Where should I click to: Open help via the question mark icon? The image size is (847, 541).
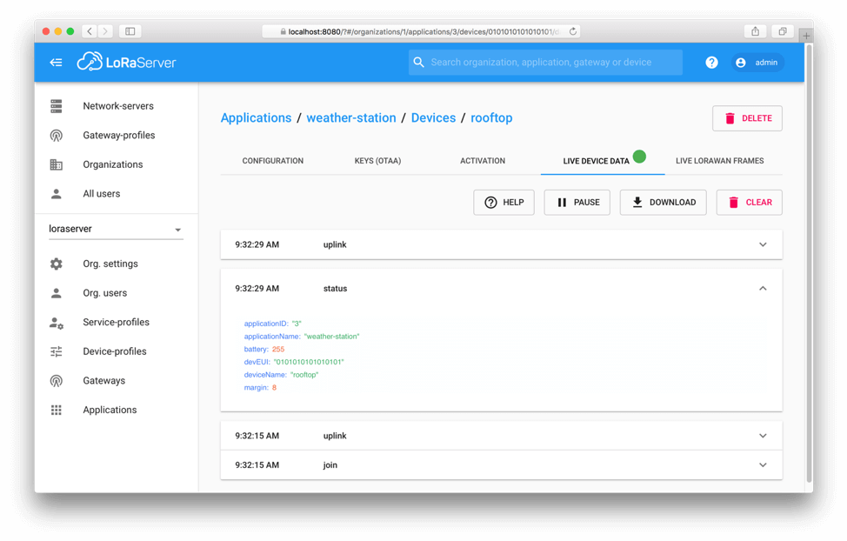[x=711, y=62]
